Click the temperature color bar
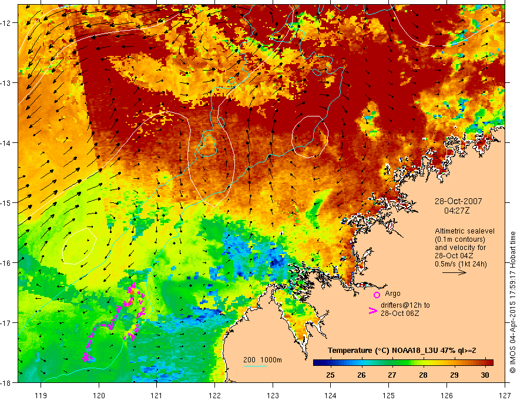Image resolution: width=517 pixels, height=400 pixels. click(403, 362)
